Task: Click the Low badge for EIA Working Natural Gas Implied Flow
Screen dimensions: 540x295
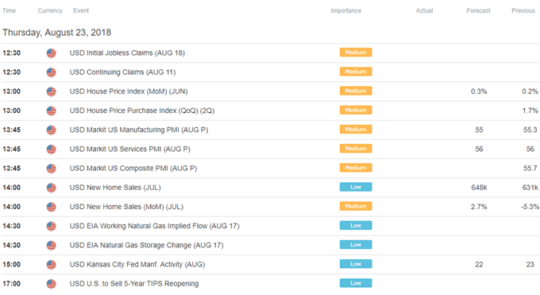Action: click(x=356, y=226)
